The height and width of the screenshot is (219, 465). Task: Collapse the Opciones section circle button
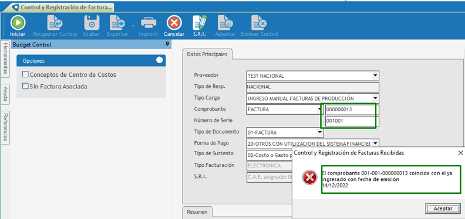click(x=160, y=60)
